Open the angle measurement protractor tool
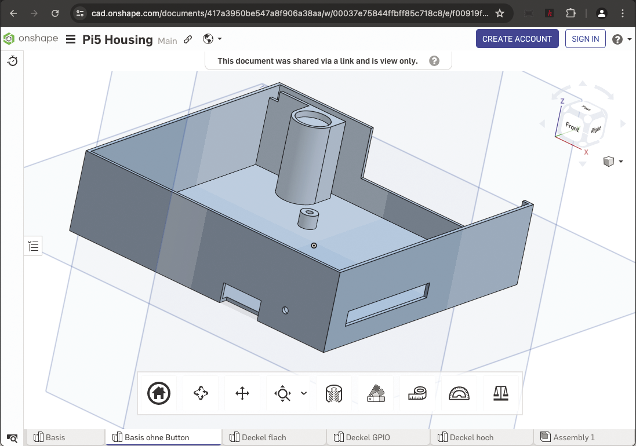636x446 pixels. tap(459, 393)
